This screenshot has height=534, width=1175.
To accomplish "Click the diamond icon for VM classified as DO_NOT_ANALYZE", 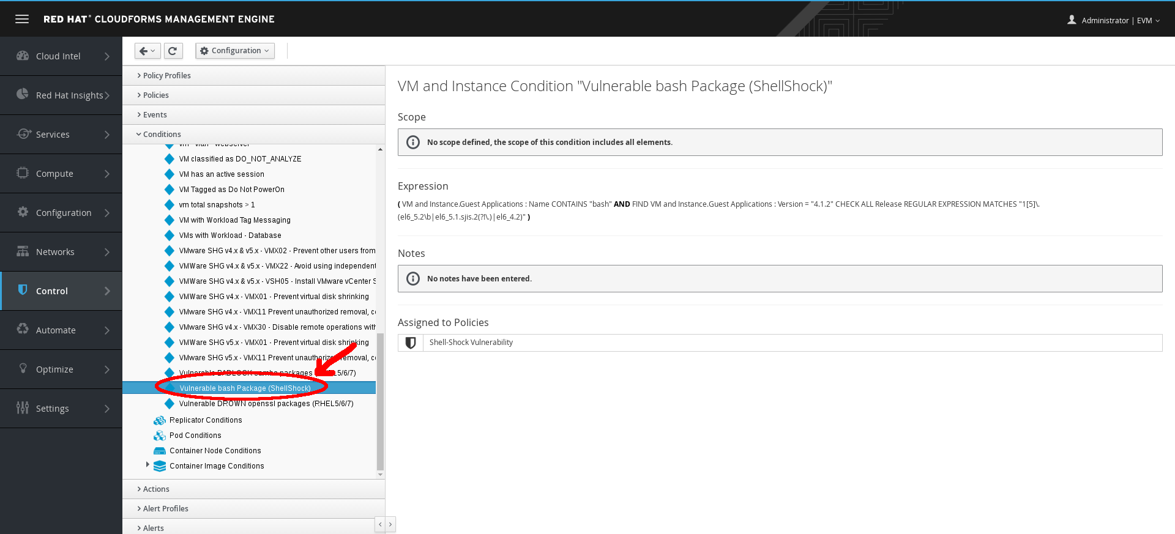I will [x=170, y=159].
